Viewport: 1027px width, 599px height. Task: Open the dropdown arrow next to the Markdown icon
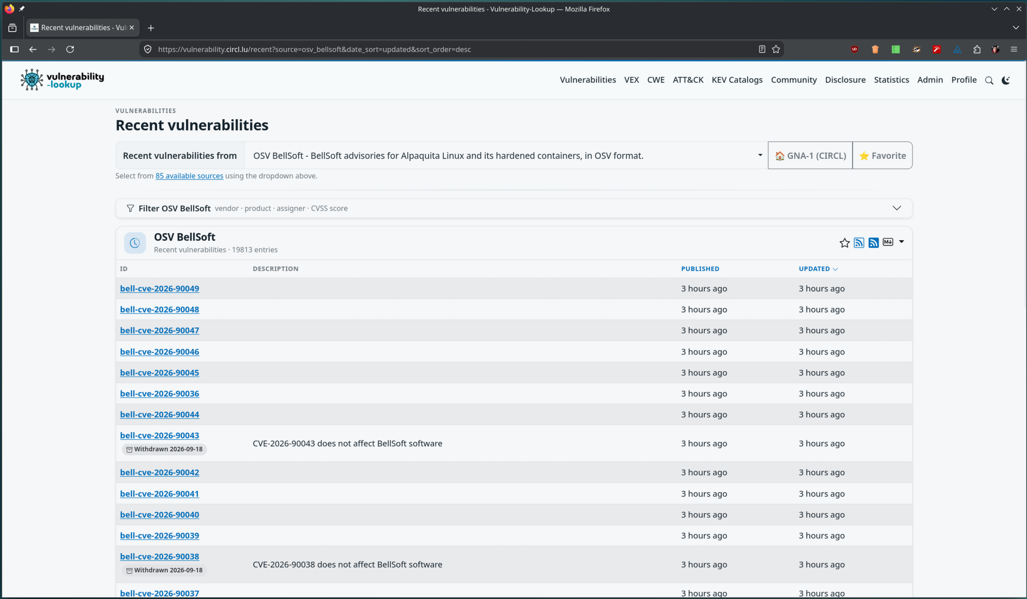pos(901,242)
